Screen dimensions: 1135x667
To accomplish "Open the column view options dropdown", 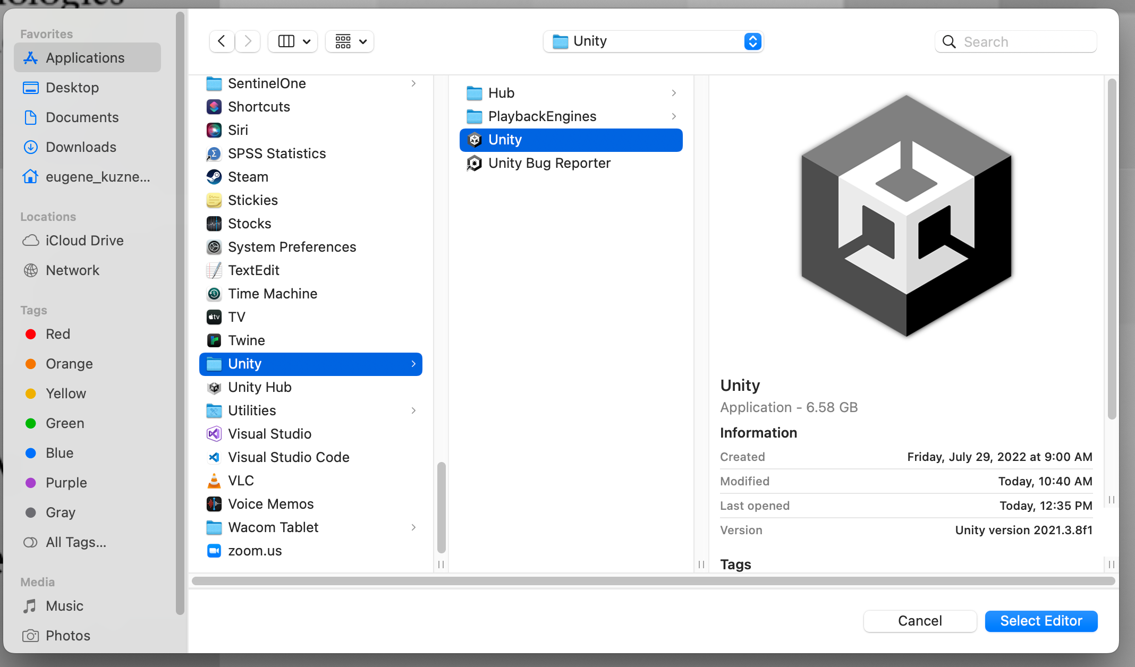I will coord(293,41).
